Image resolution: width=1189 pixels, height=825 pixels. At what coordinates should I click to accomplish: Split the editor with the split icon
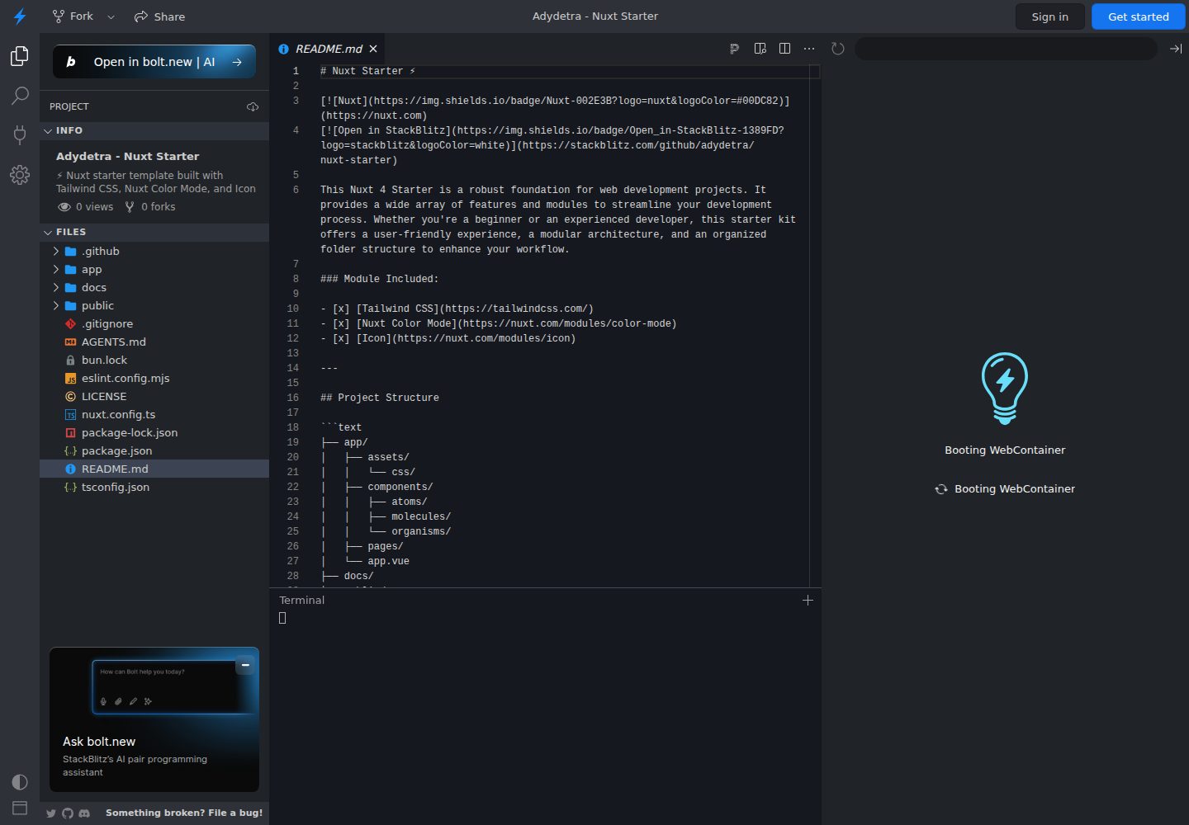[784, 49]
